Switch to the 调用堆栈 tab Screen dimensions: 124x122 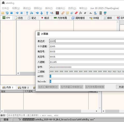click(78, 18)
